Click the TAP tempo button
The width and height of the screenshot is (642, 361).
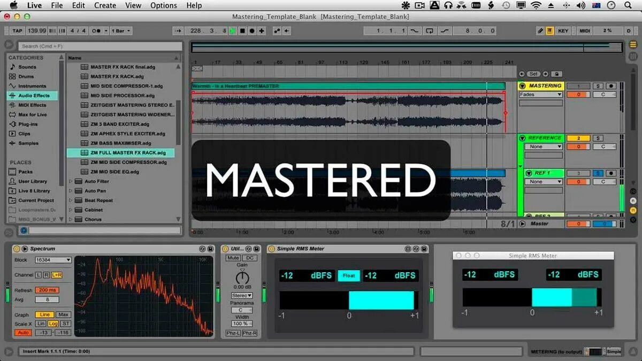click(x=17, y=31)
